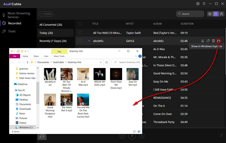Select All Converted (26) filter
The image size is (226, 143).
pyautogui.click(x=55, y=25)
